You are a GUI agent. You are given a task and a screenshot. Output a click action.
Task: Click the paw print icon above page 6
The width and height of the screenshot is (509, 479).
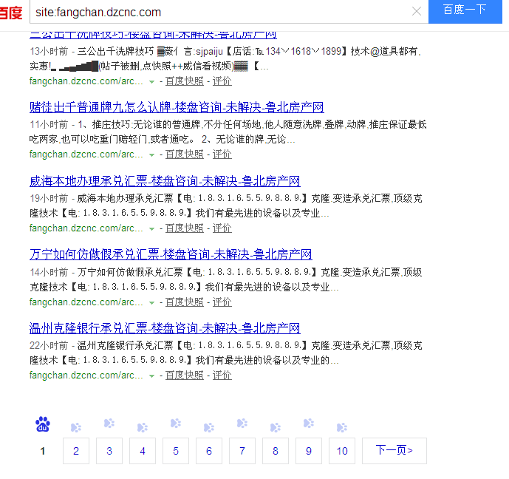tap(209, 427)
